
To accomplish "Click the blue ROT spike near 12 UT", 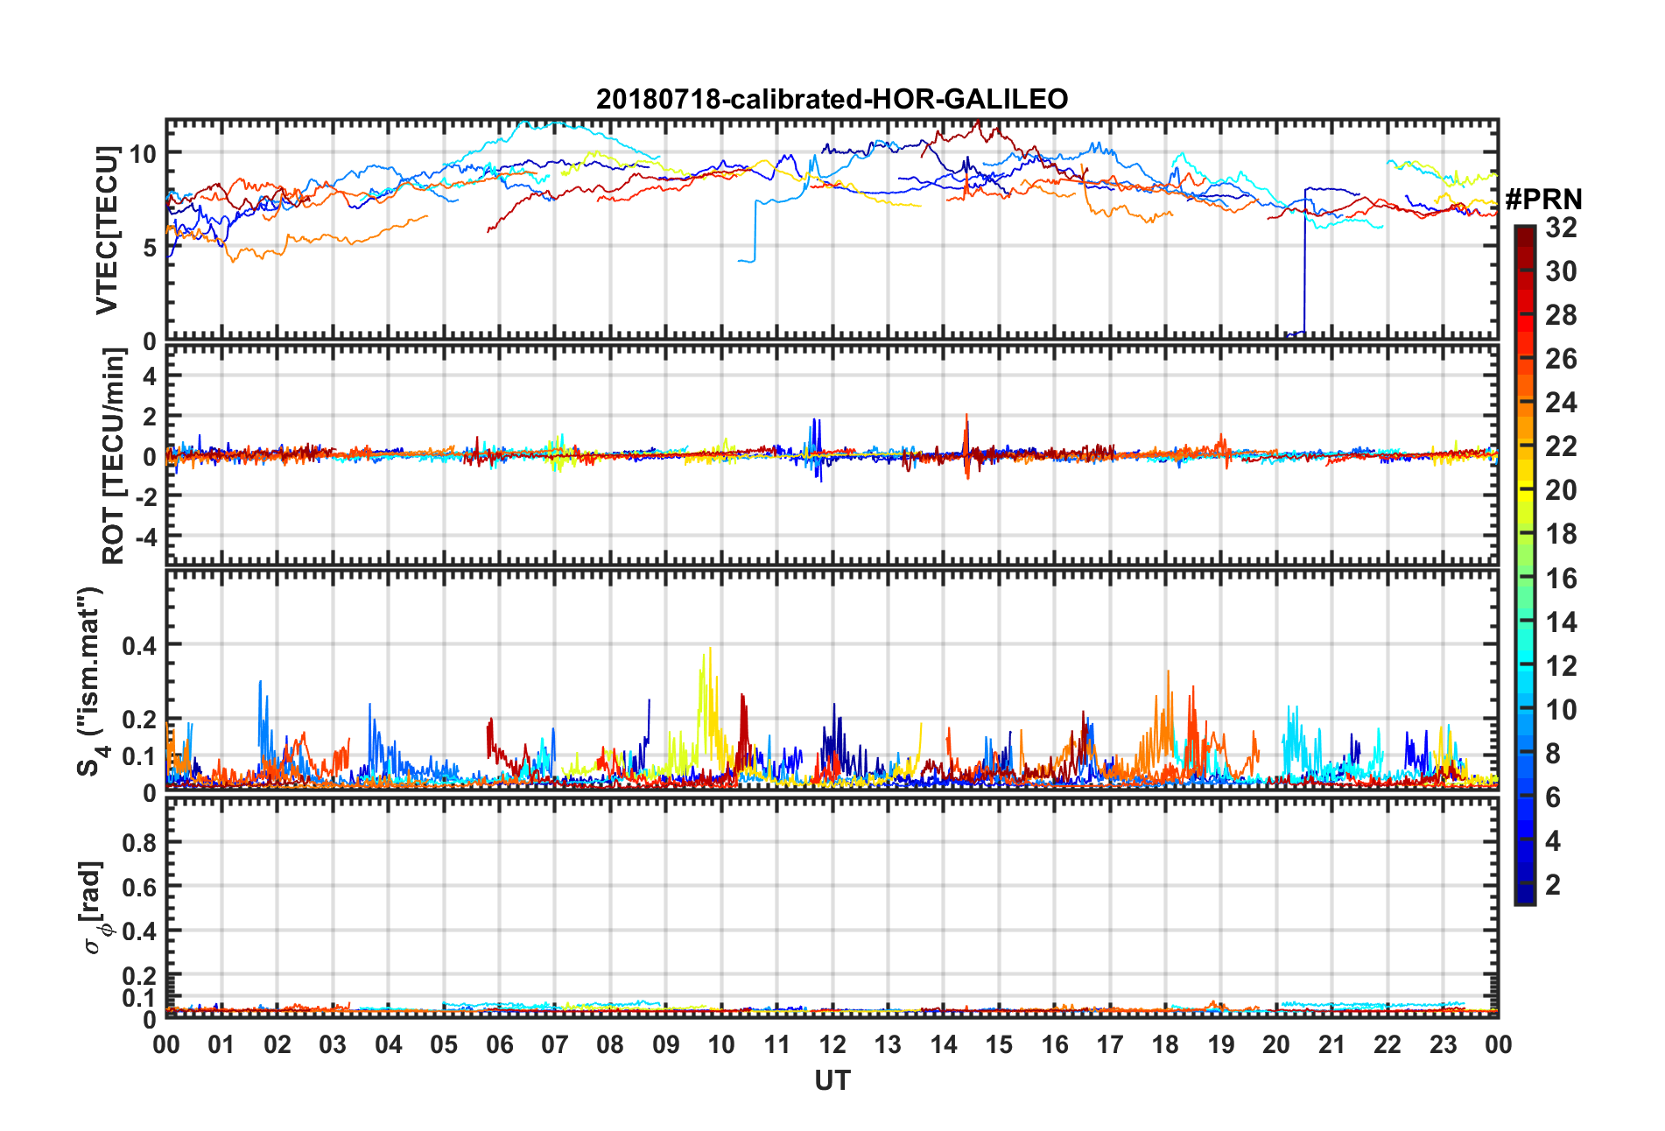I will pos(817,448).
